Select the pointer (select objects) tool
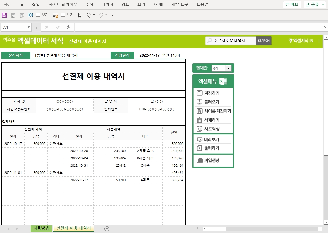 coord(80,15)
